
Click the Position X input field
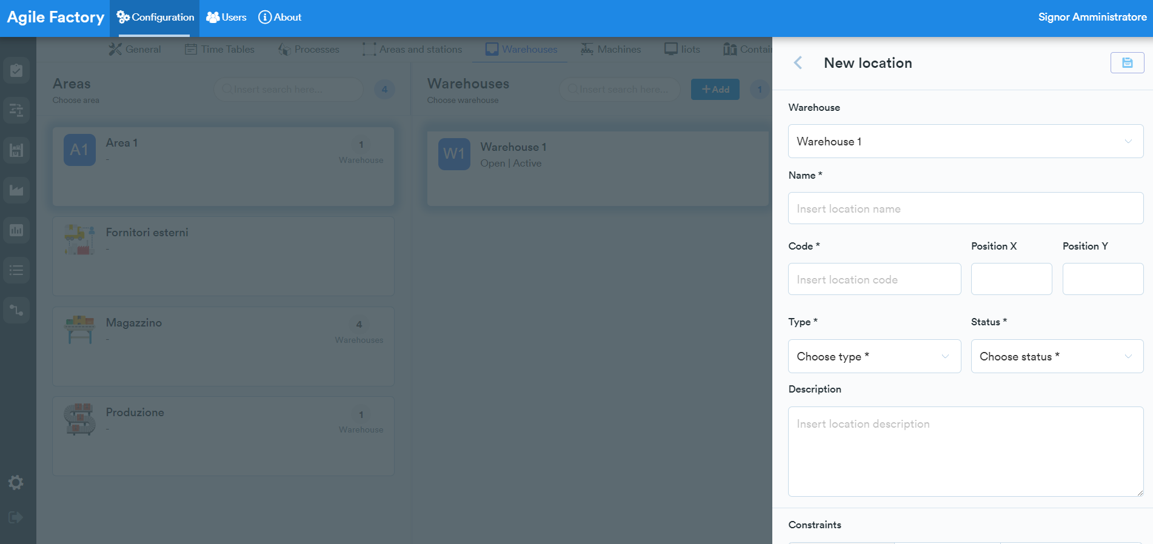pyautogui.click(x=1012, y=279)
